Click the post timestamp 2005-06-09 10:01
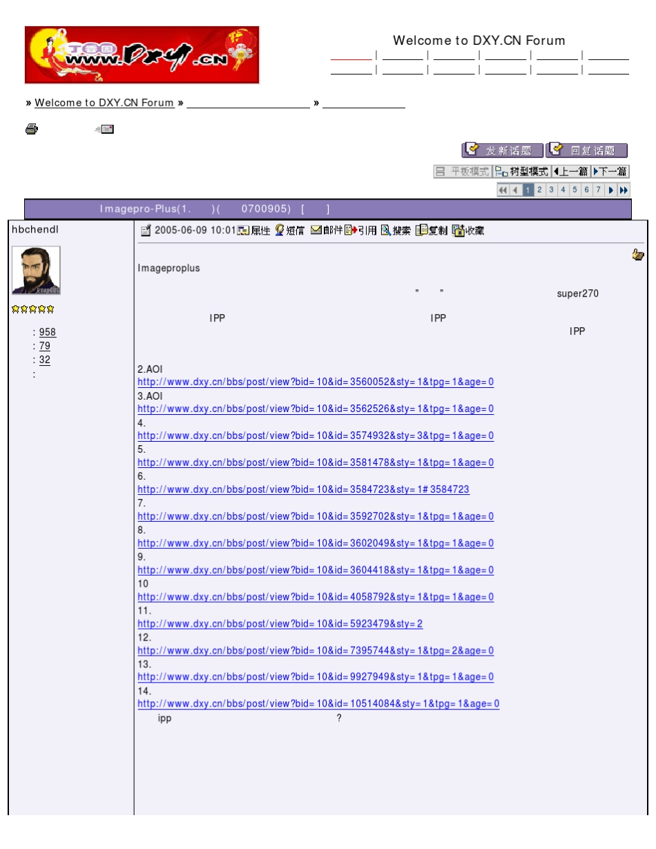The image size is (656, 849). point(195,231)
